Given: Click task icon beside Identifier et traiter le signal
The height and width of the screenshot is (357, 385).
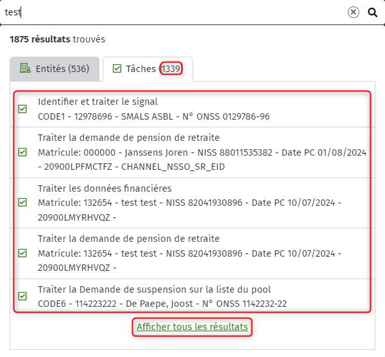Looking at the screenshot, I should pyautogui.click(x=22, y=109).
